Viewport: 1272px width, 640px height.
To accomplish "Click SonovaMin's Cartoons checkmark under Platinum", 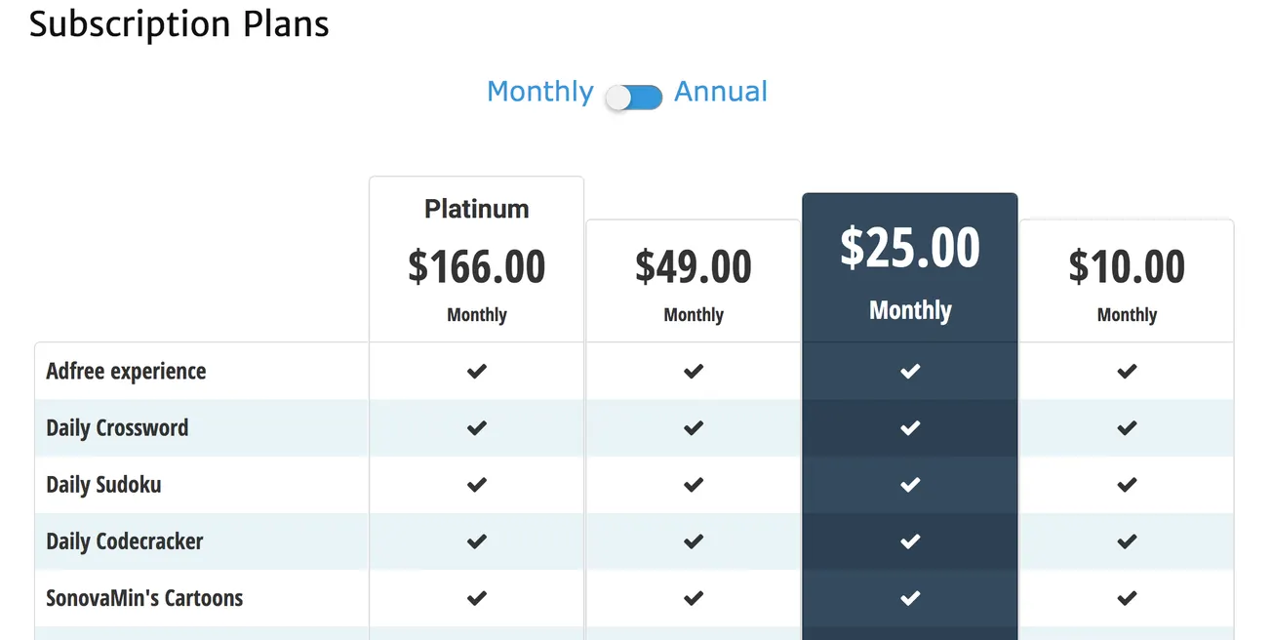I will coord(476,598).
